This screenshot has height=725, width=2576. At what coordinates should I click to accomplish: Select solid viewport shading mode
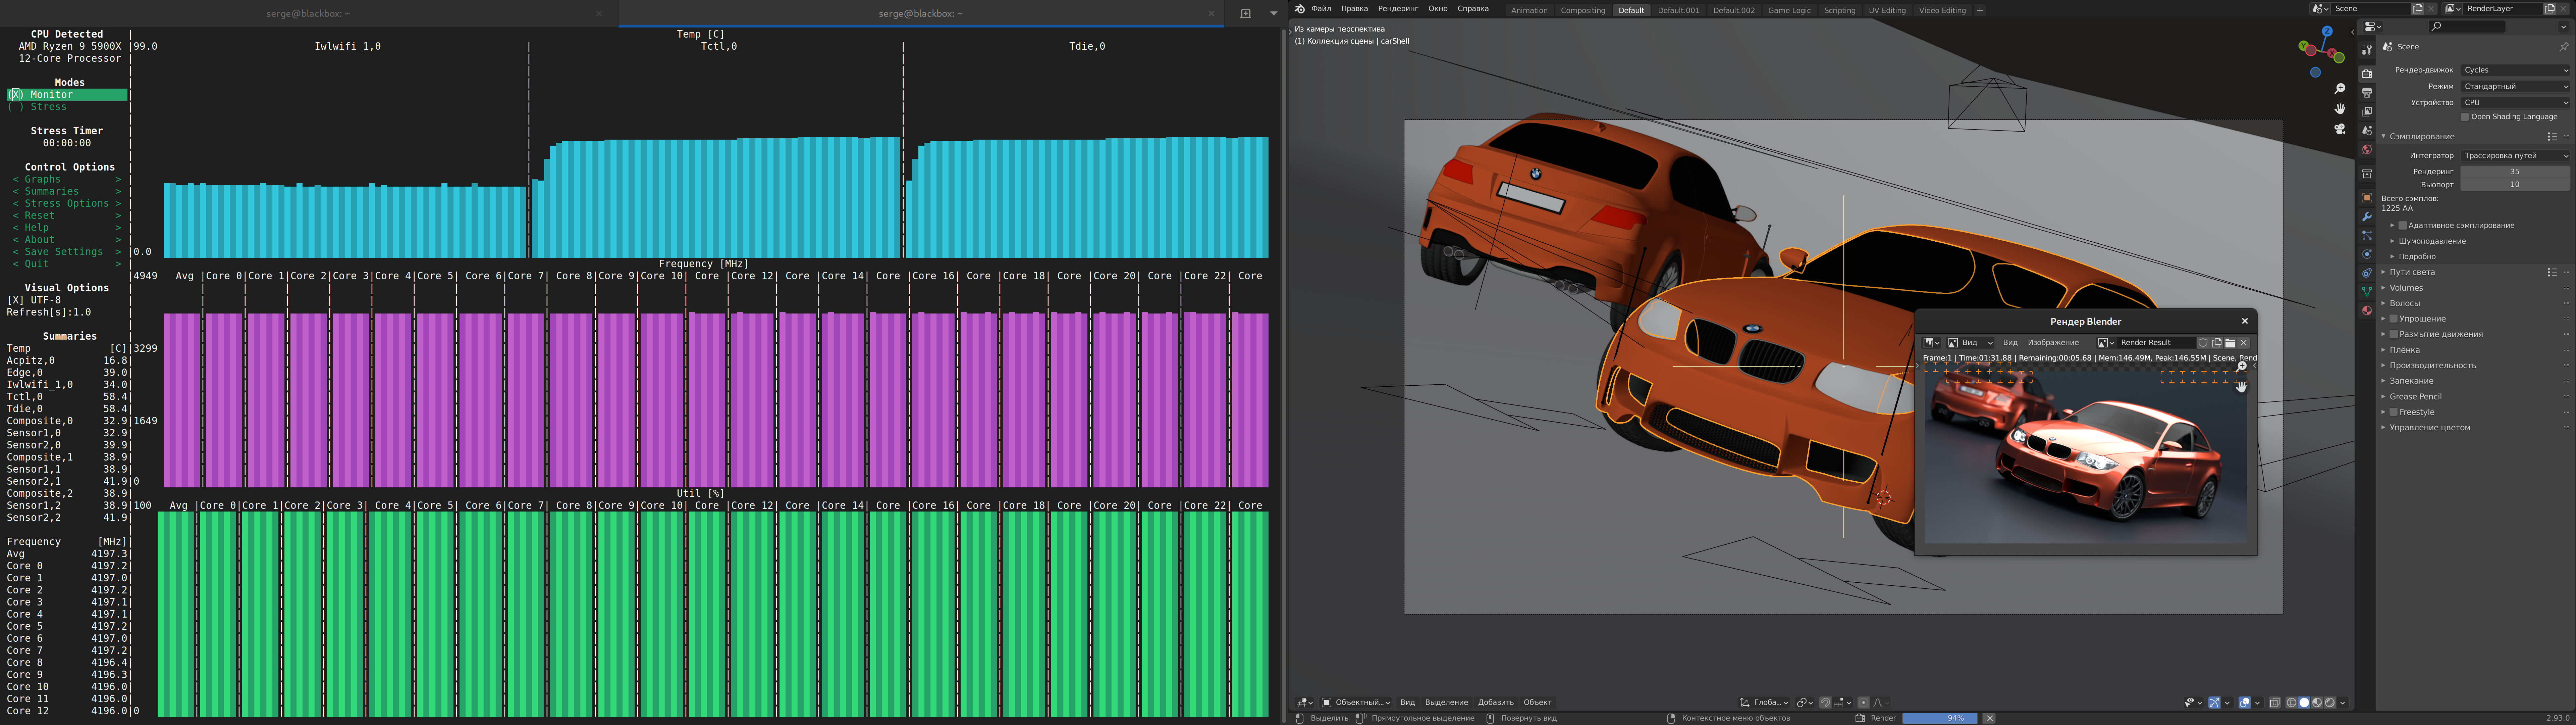click(x=2304, y=703)
